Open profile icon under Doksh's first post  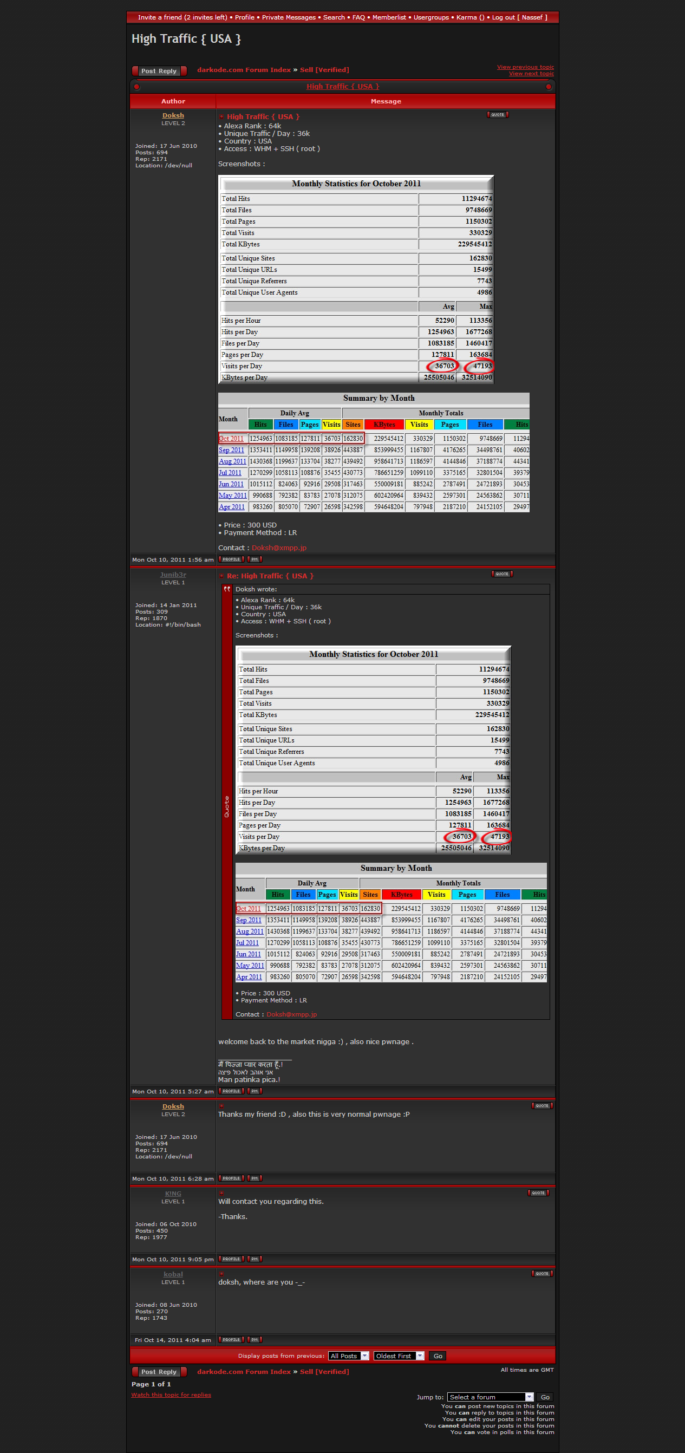[231, 559]
